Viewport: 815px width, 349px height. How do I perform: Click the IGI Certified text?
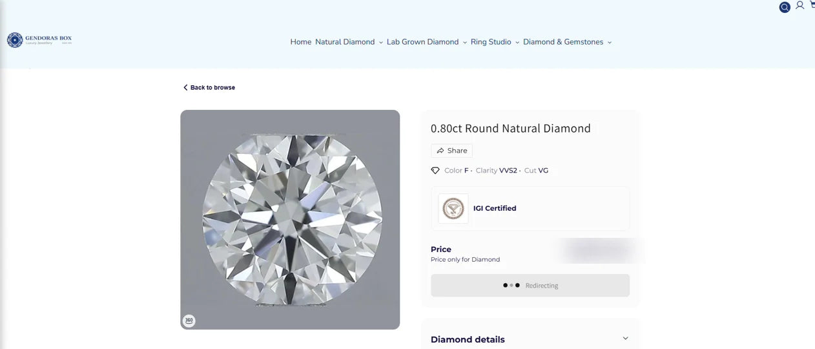pos(495,208)
